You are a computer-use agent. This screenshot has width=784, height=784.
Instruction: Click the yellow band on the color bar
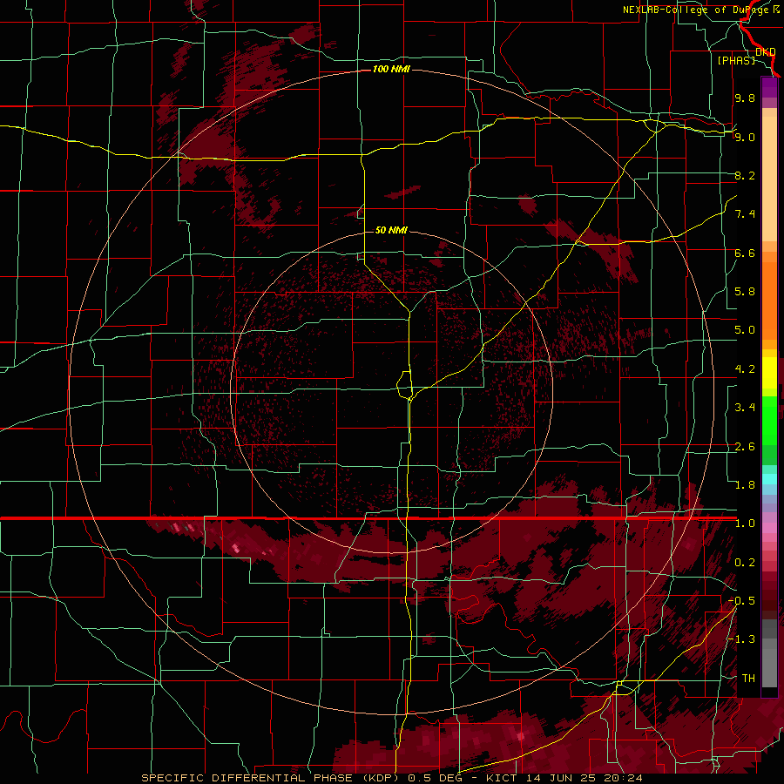[769, 373]
